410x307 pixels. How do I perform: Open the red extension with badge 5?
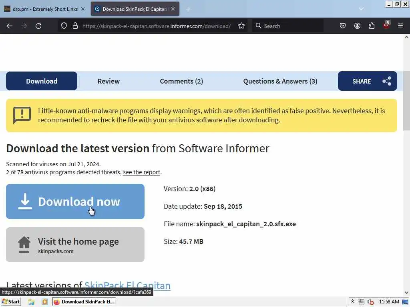pos(386,25)
